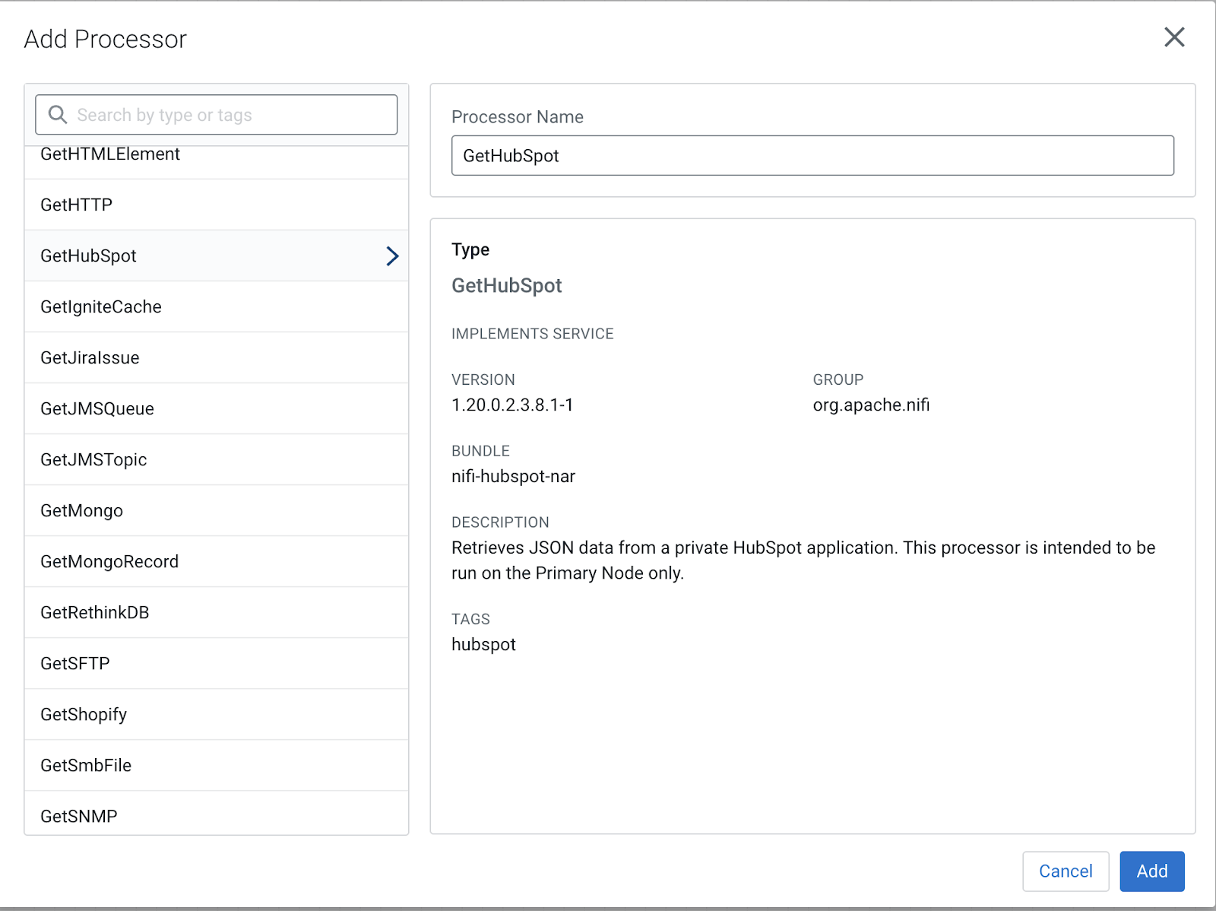Select GetHTTP in the processor list
The image size is (1216, 911).
coord(217,205)
